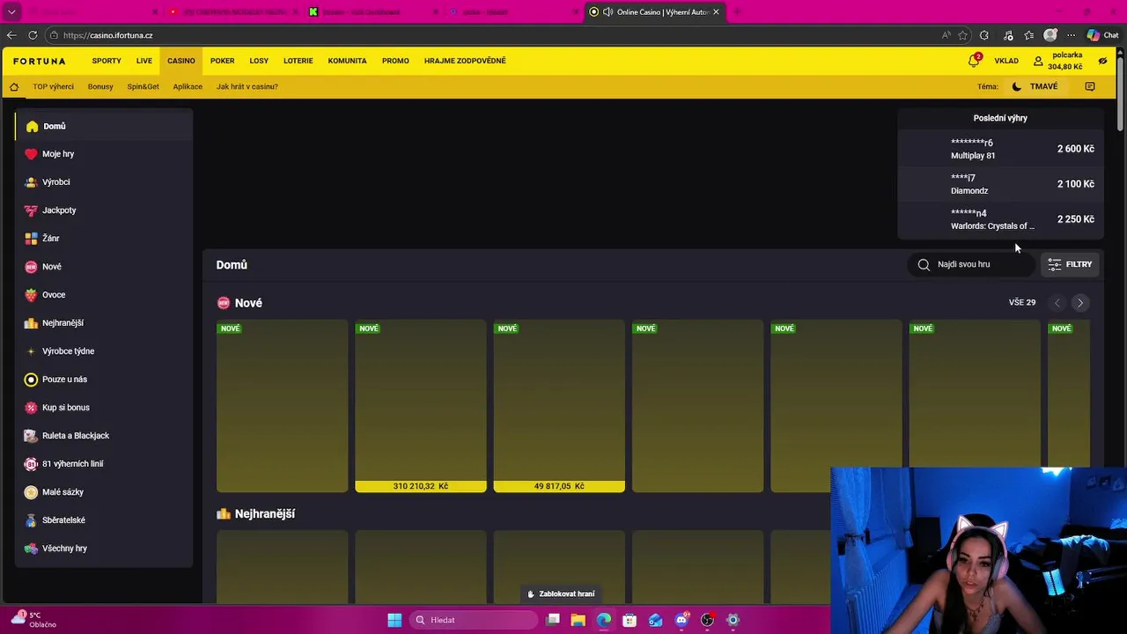The image size is (1127, 634).
Task: Add page to favorites star
Action: coord(963,35)
